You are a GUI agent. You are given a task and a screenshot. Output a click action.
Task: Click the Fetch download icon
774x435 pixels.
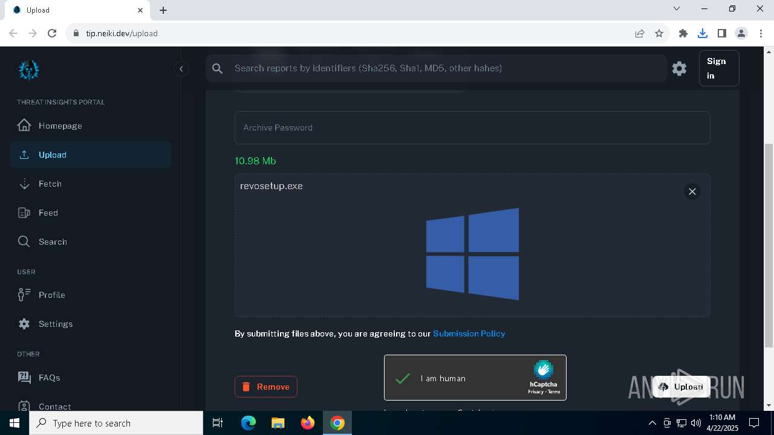pos(24,184)
